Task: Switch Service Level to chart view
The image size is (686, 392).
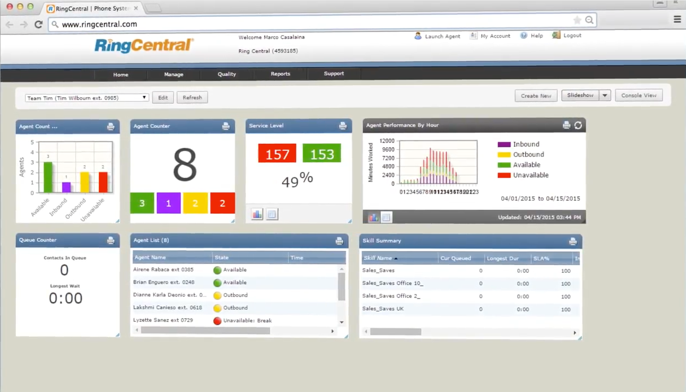Action: pyautogui.click(x=257, y=214)
